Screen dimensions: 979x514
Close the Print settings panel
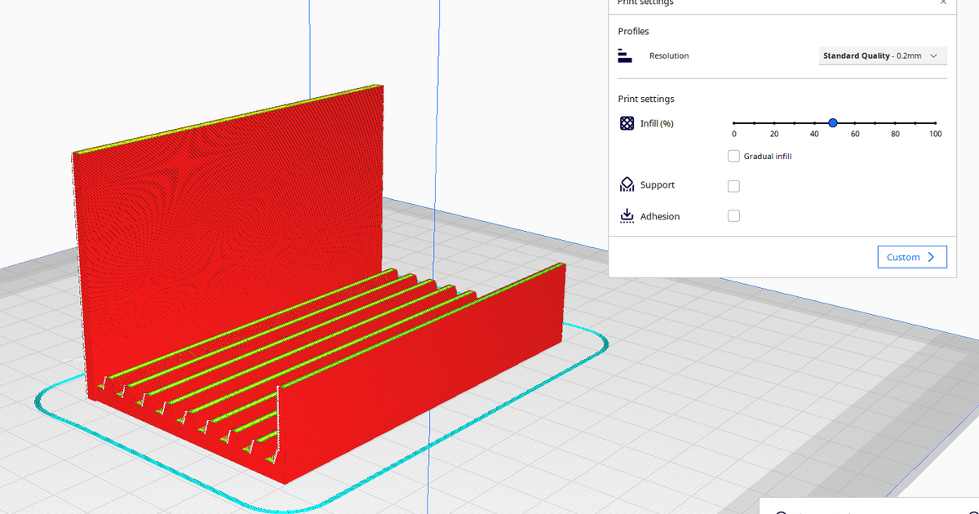(943, 3)
